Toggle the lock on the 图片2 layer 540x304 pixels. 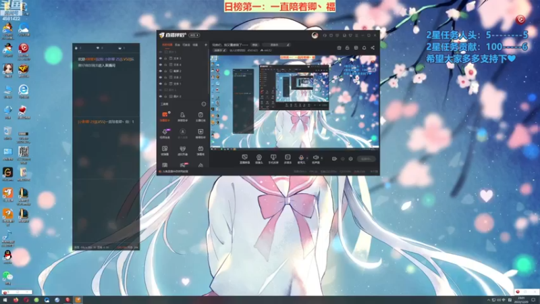point(165,96)
